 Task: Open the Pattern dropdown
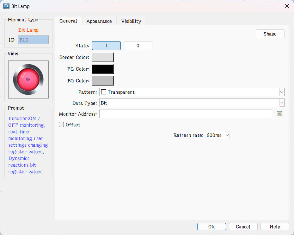(281, 92)
